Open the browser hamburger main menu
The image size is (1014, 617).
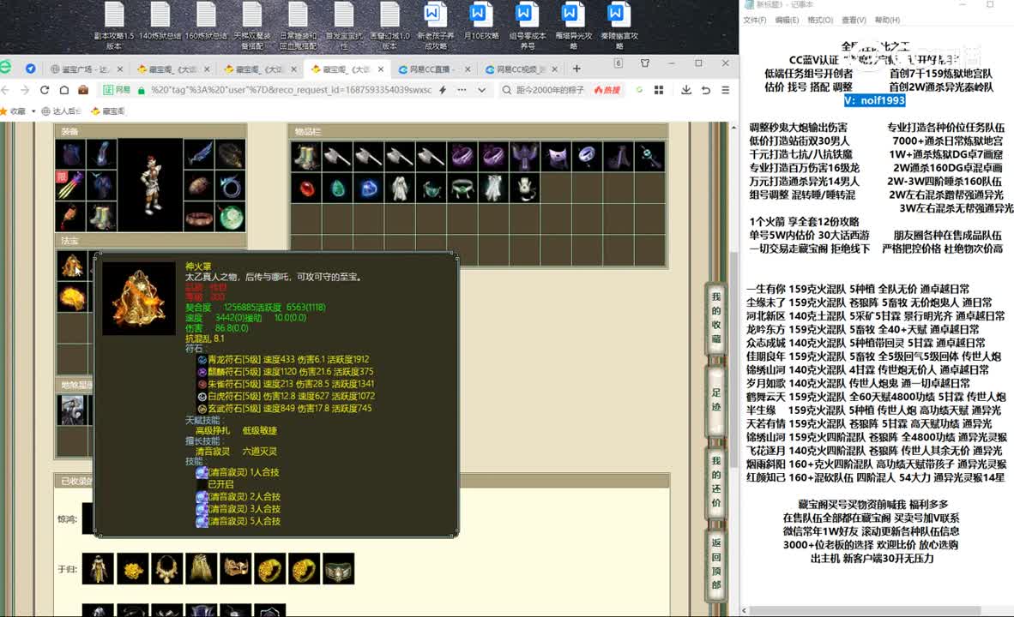coord(726,90)
